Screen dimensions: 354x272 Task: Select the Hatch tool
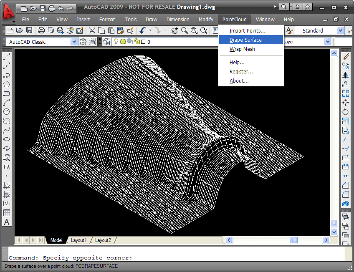coord(7,185)
